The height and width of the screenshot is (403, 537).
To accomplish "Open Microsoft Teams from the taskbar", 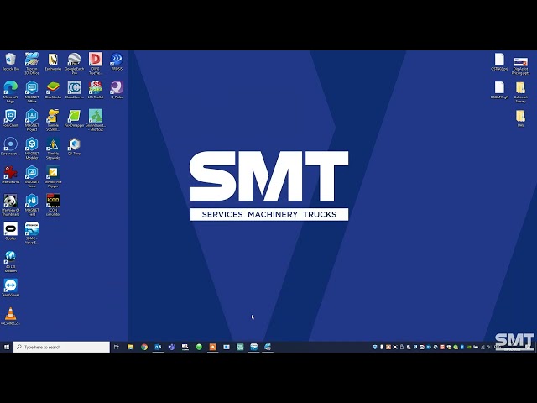I will coord(171,347).
